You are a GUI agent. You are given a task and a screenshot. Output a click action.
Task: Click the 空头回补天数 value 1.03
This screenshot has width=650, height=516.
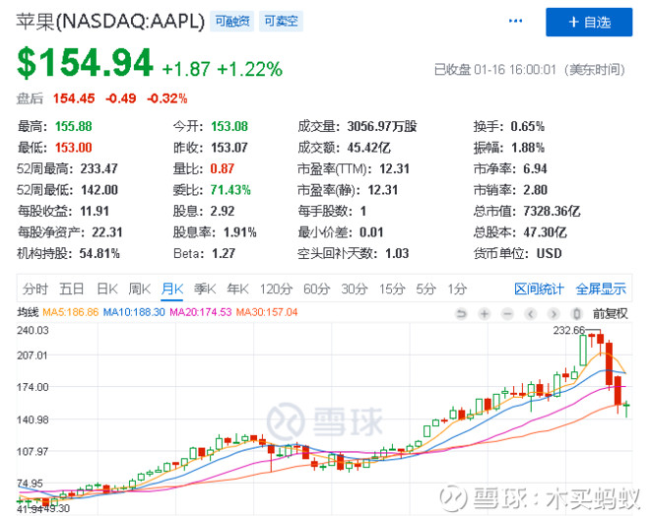click(397, 253)
